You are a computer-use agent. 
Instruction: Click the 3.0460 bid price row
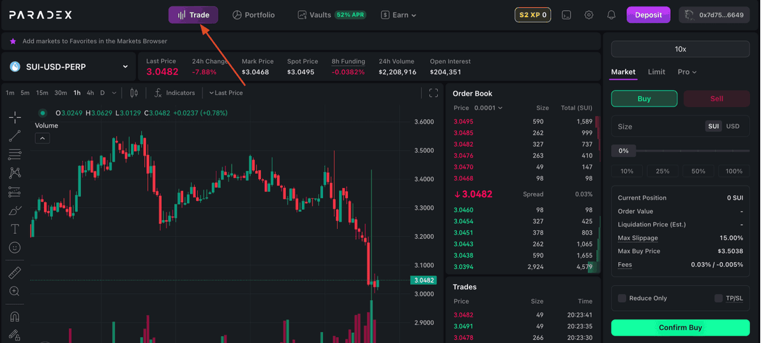[523, 210]
